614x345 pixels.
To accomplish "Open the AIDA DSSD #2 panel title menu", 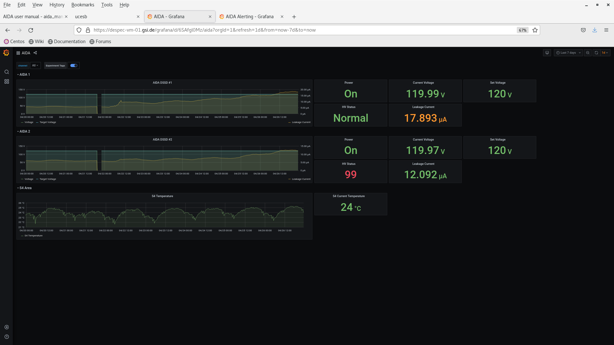I will 162,140.
